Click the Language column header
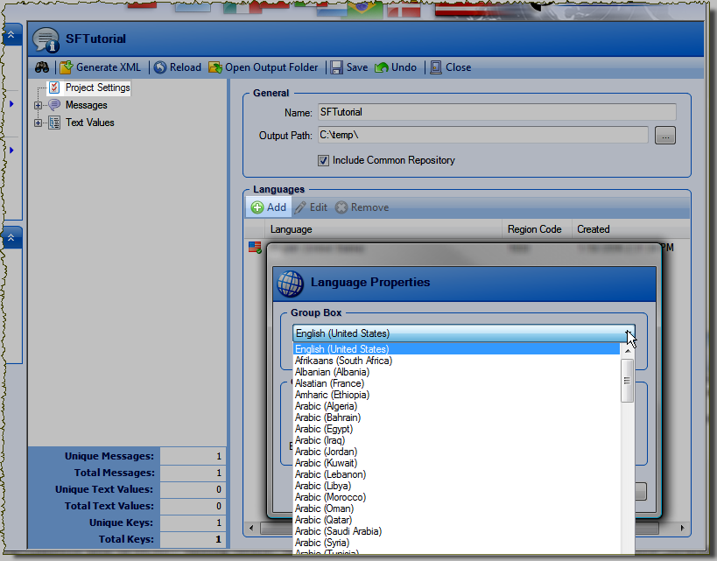The height and width of the screenshot is (561, 717). (383, 229)
